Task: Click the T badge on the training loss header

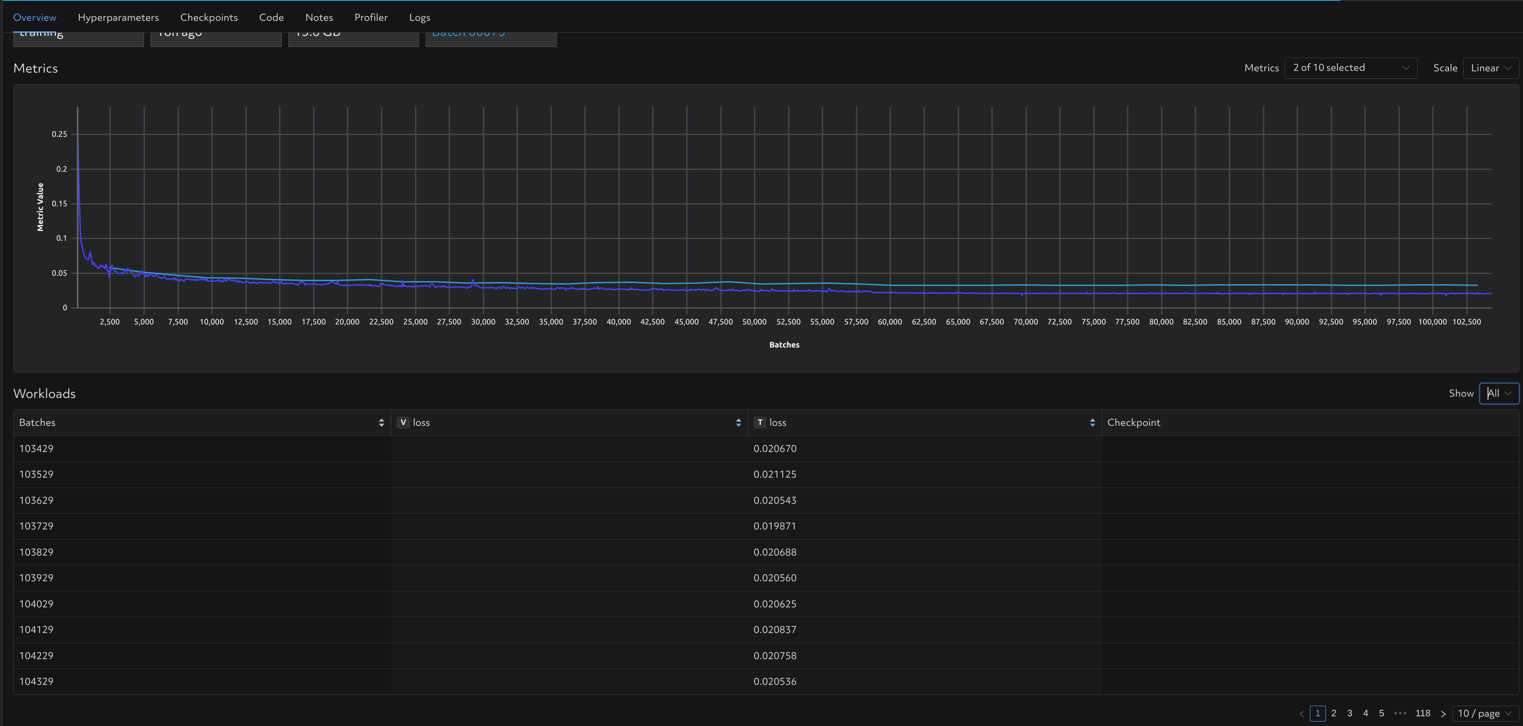Action: (x=760, y=422)
